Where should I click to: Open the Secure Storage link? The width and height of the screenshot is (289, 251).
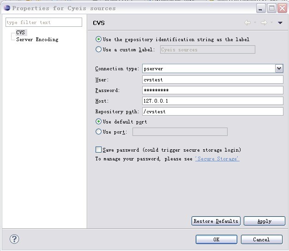click(217, 159)
